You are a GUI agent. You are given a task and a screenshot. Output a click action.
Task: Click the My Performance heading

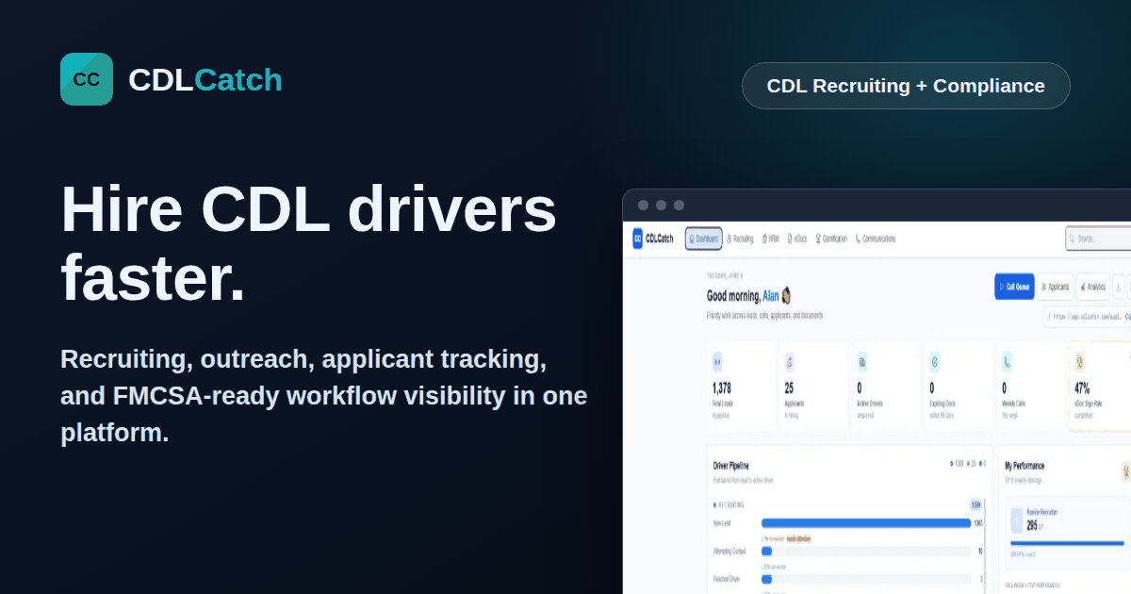(1024, 466)
